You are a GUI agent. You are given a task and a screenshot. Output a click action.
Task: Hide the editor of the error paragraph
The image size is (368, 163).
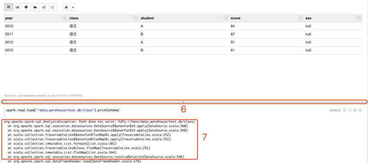(350, 110)
